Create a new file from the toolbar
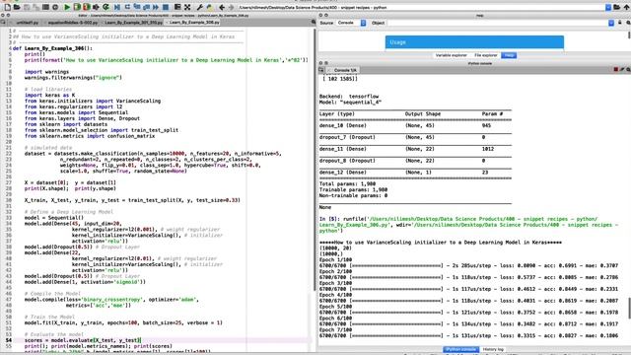The image size is (631, 355). pyautogui.click(x=8, y=7)
